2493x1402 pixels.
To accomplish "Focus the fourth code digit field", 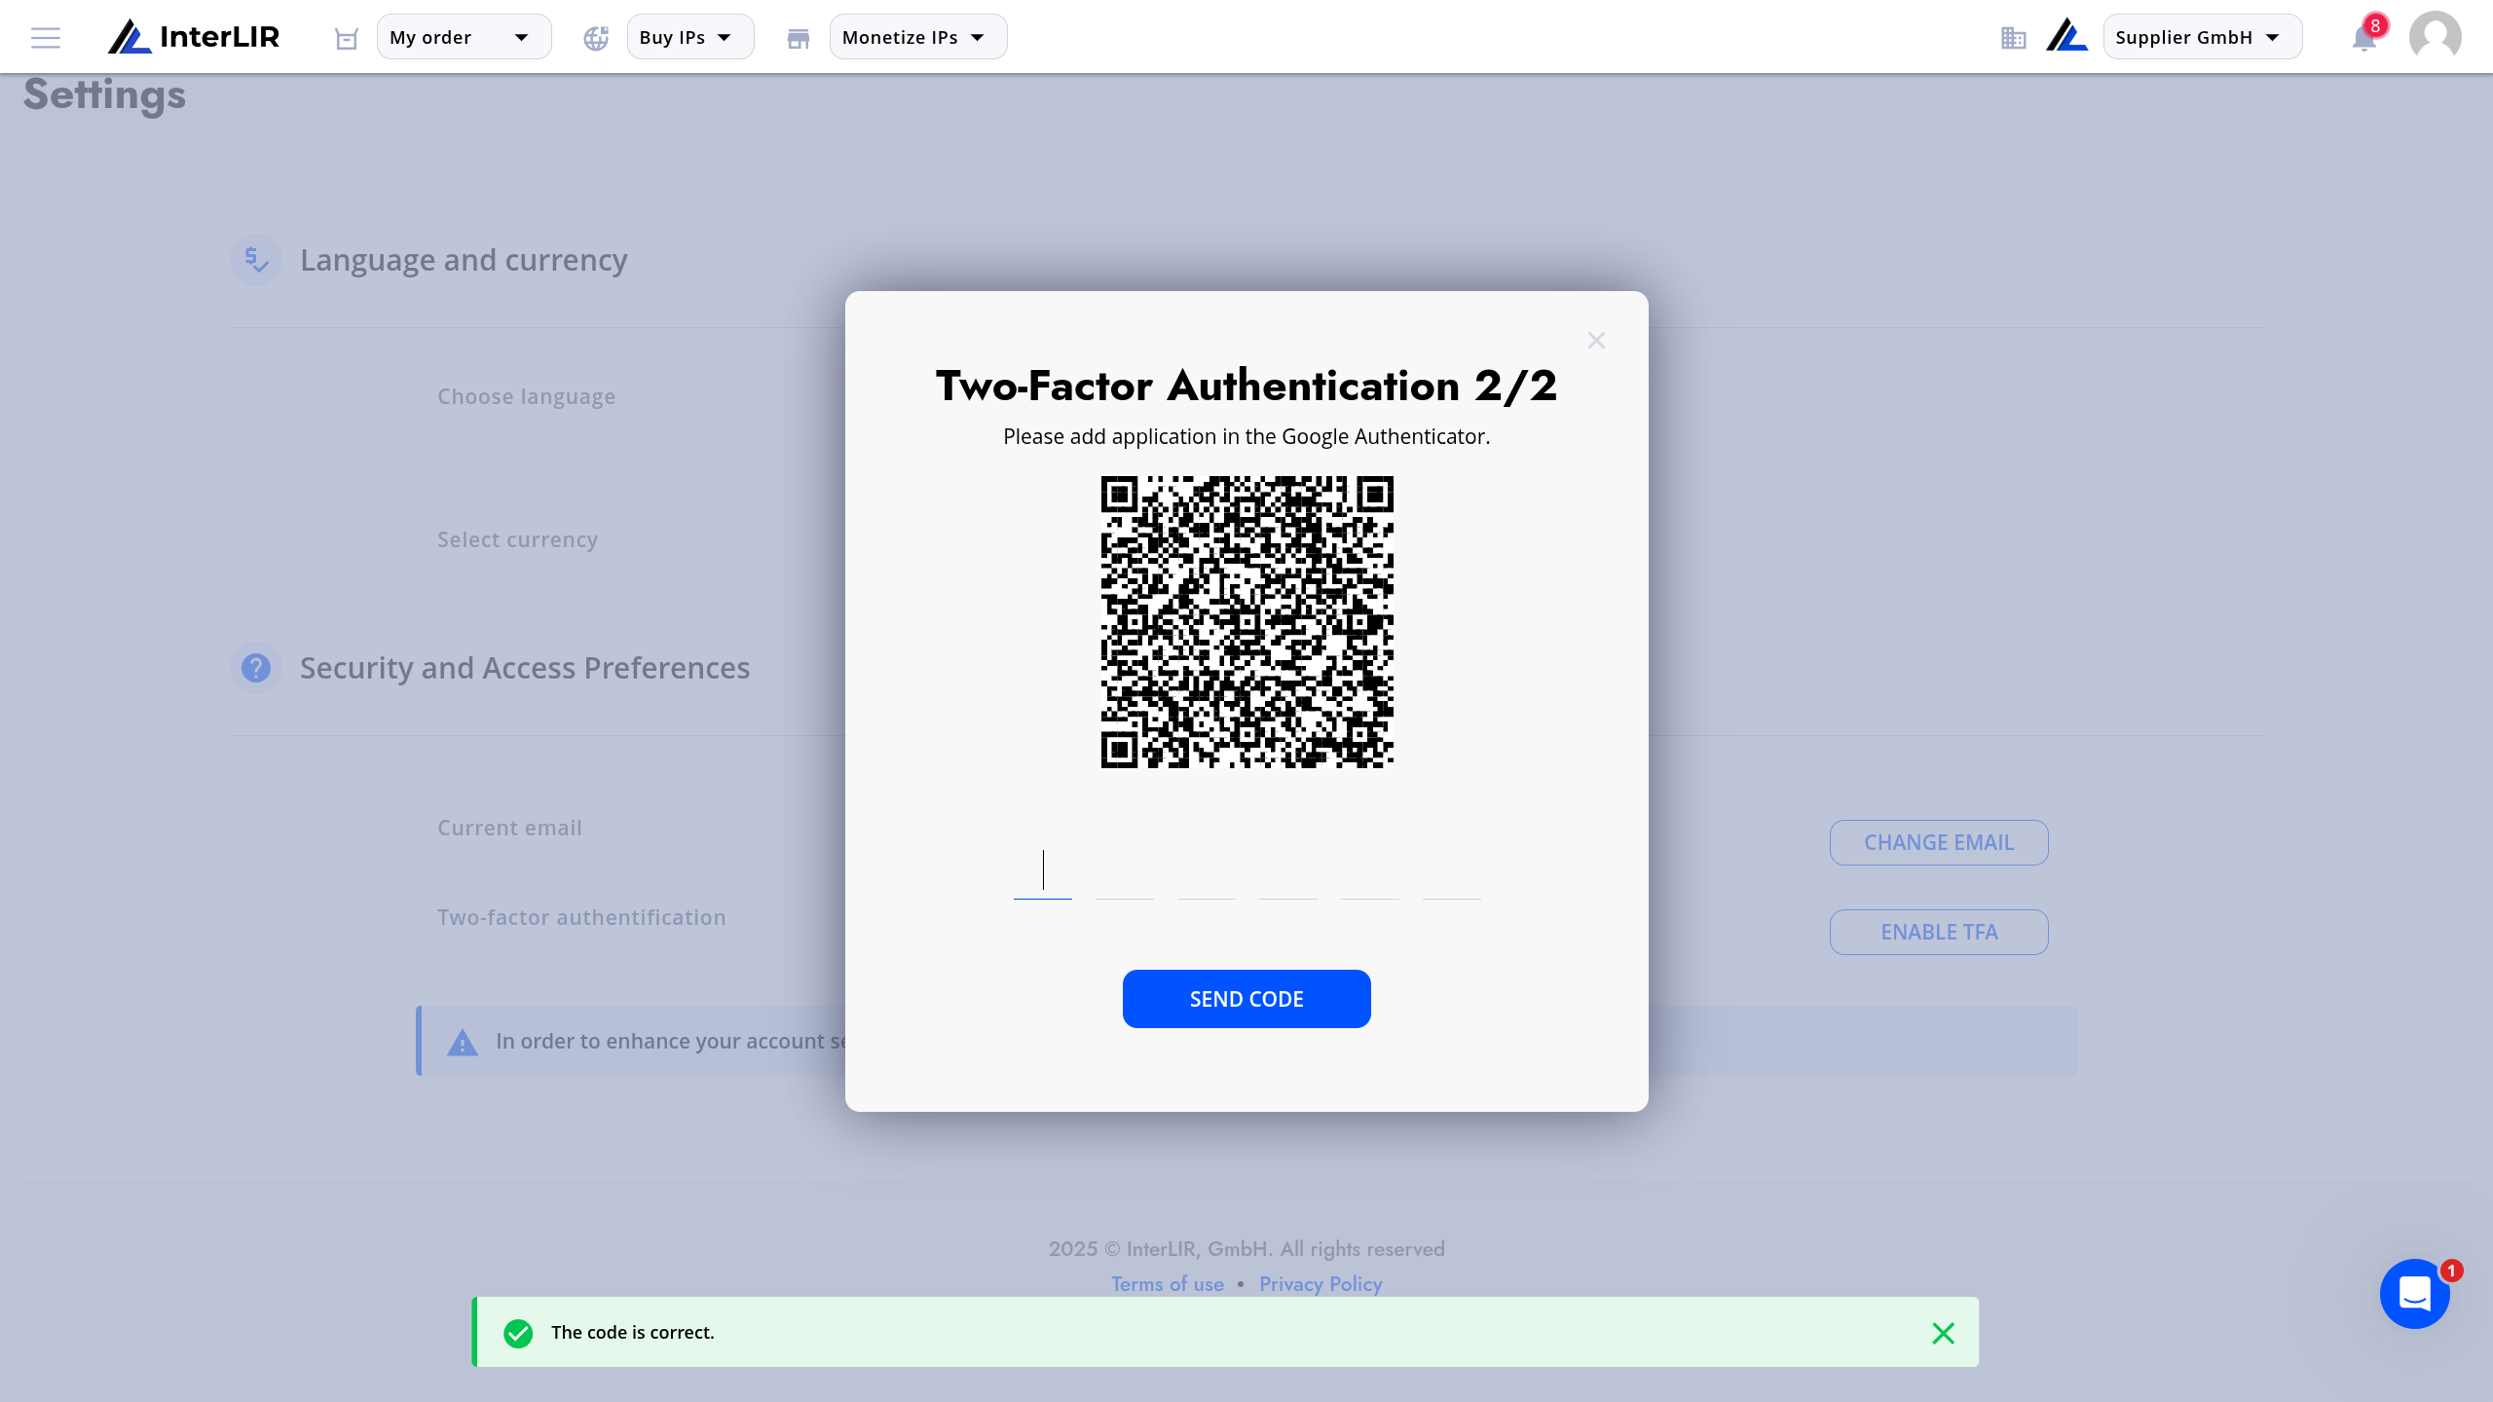I will pyautogui.click(x=1288, y=872).
